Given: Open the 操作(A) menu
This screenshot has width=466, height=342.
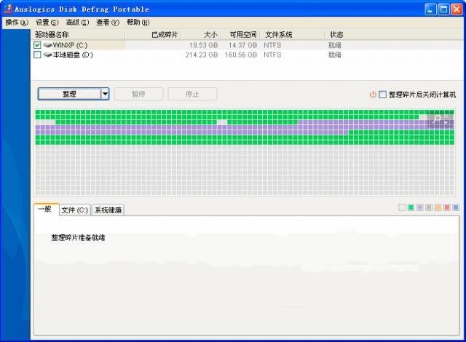Looking at the screenshot, I should click(17, 23).
